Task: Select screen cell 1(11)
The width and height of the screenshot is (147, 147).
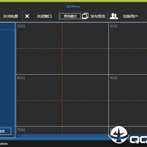Action: point(62,49)
